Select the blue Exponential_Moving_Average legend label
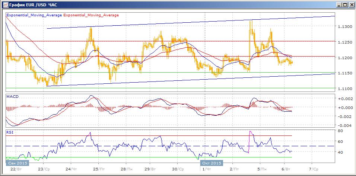356x176 pixels. (34, 15)
